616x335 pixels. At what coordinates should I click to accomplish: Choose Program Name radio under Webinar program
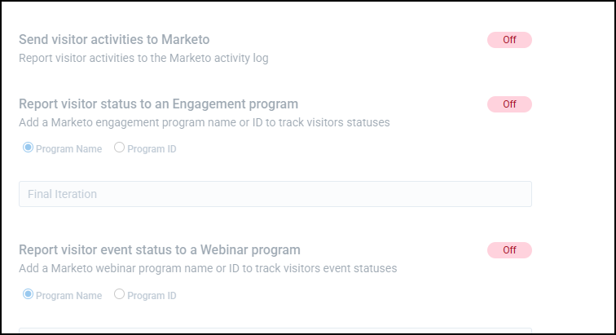pos(28,294)
